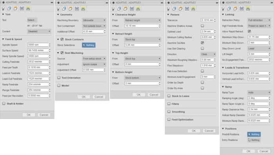This screenshot has height=155, width=274.
Task: Enable Use Slot Clearing
Action: point(202,48)
